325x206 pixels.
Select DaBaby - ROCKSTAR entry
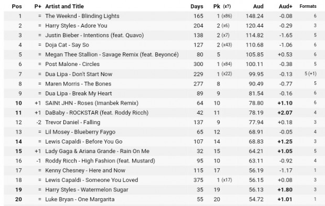(x=97, y=113)
